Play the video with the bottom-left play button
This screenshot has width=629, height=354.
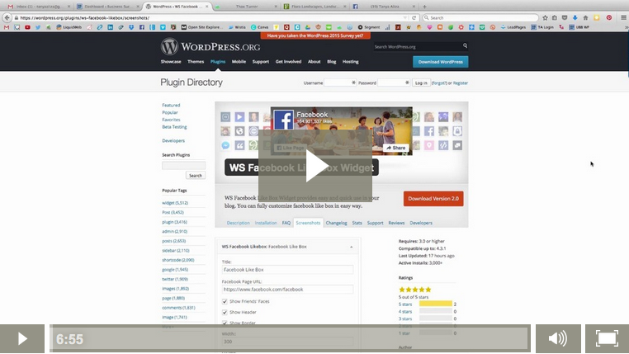coord(22,339)
